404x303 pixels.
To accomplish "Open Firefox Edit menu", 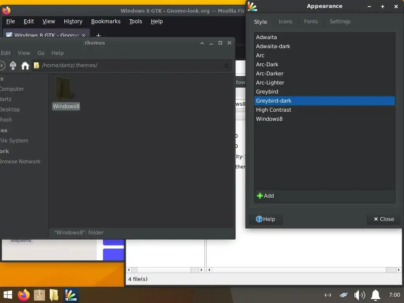I will click(x=29, y=21).
